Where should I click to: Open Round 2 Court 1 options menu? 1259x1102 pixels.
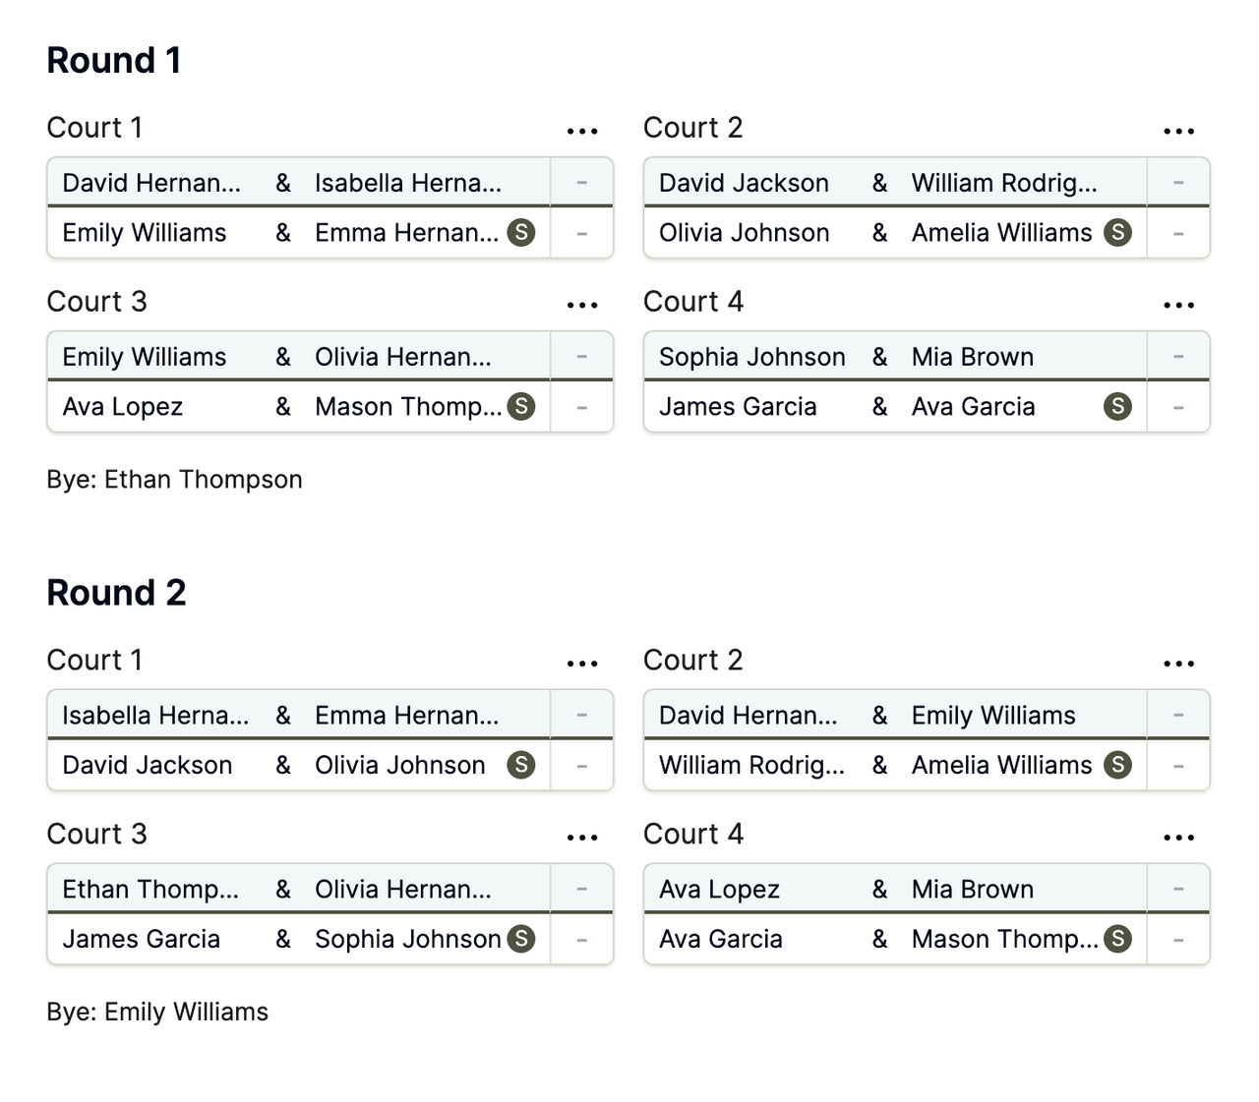[x=582, y=664]
